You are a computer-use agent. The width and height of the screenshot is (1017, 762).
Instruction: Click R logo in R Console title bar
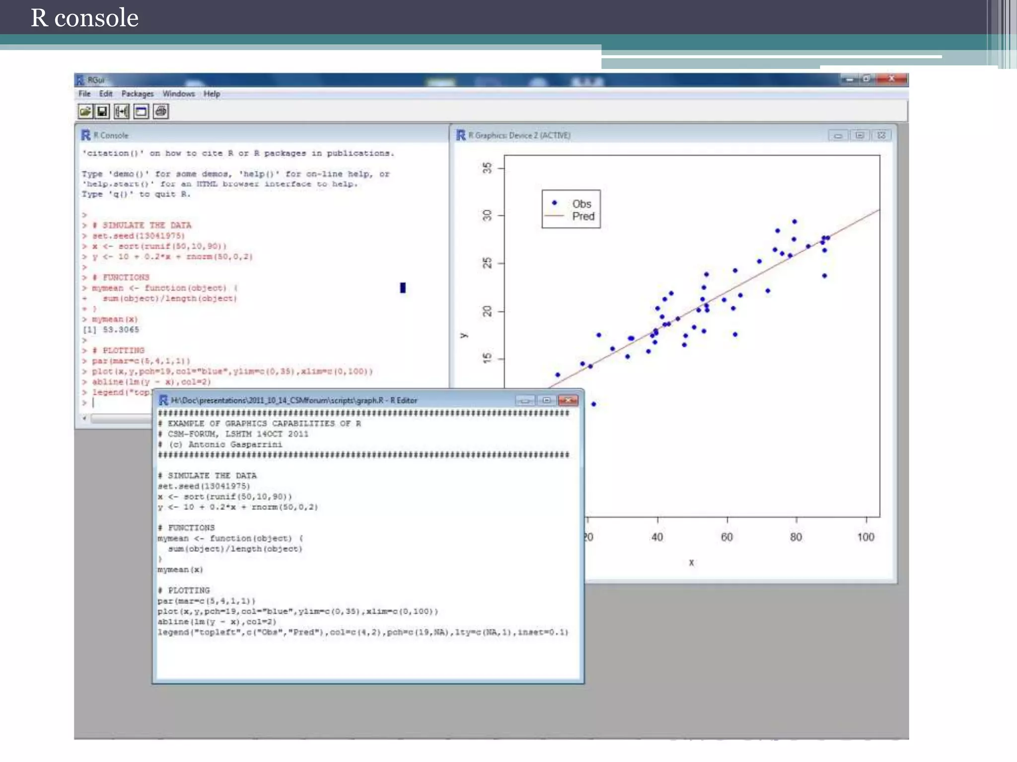point(86,135)
